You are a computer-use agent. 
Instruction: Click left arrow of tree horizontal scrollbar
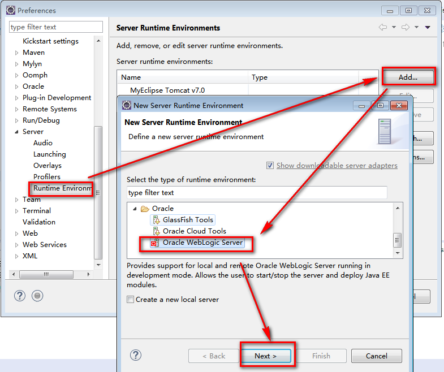point(14,274)
